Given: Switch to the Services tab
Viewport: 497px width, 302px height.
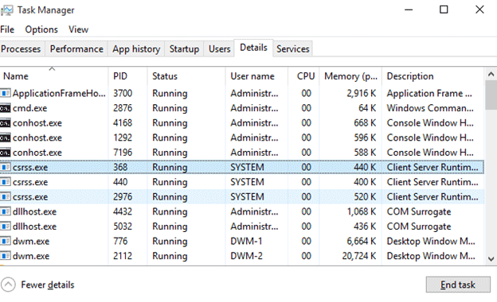Looking at the screenshot, I should click(292, 49).
